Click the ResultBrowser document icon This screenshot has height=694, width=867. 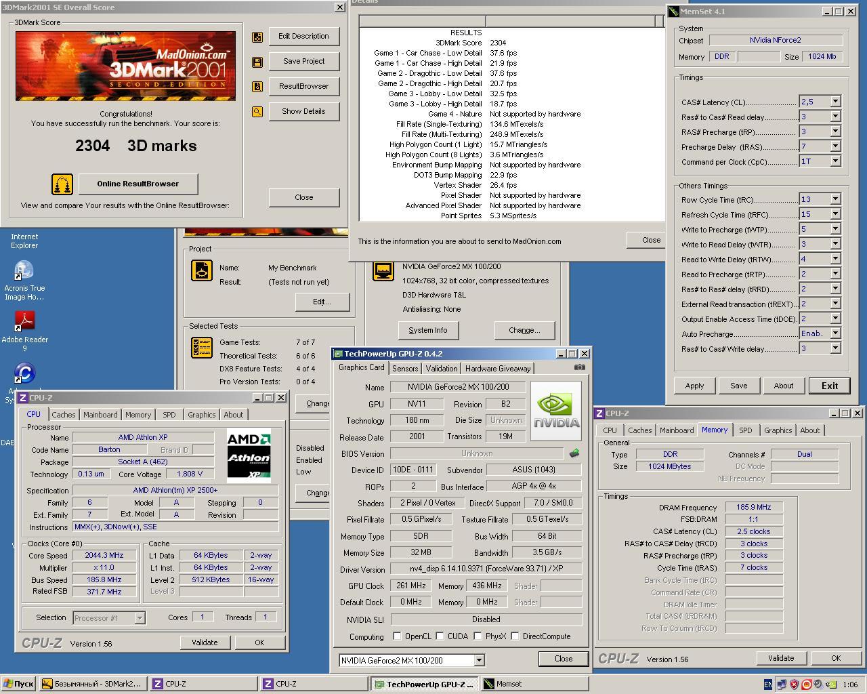[257, 87]
